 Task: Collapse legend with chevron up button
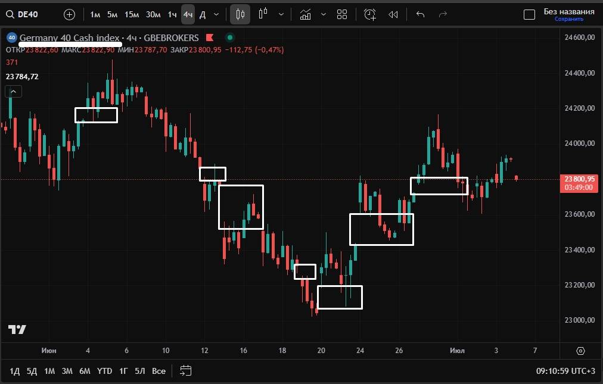pos(14,92)
